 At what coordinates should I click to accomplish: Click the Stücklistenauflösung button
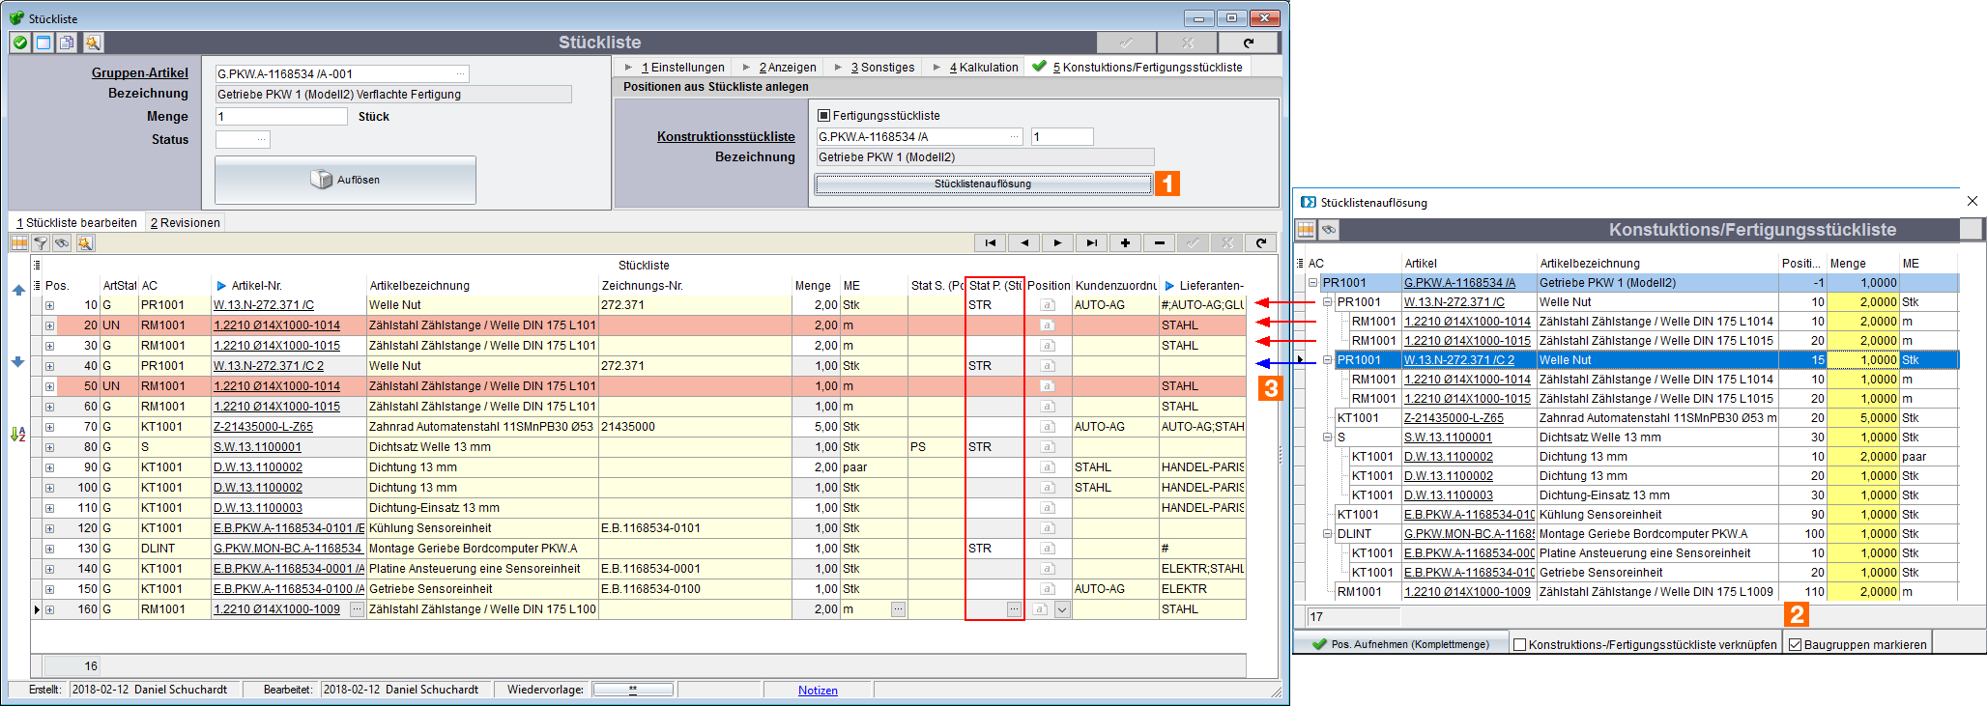pyautogui.click(x=983, y=184)
